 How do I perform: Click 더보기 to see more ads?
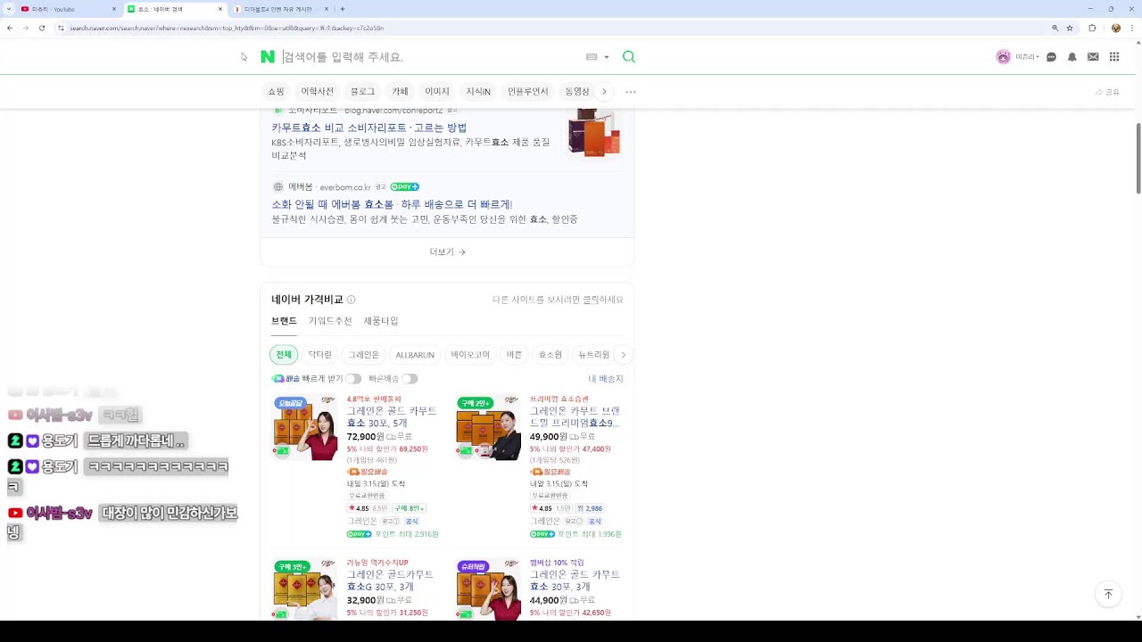point(447,252)
